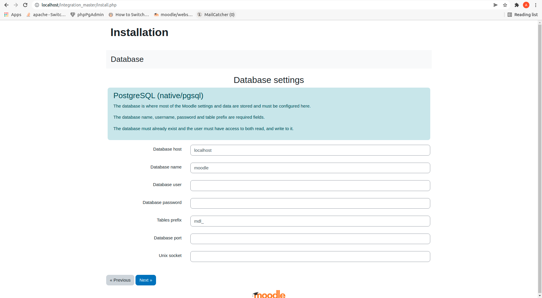
Task: Open the Reading list
Action: 523,15
